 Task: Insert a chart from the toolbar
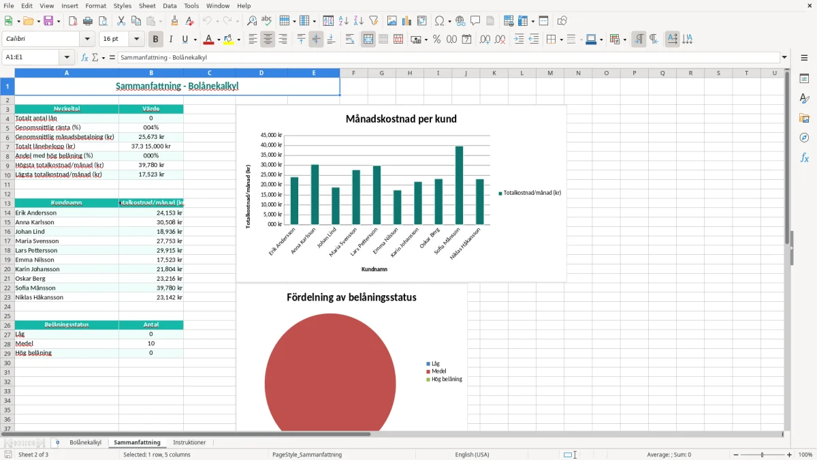pos(406,21)
